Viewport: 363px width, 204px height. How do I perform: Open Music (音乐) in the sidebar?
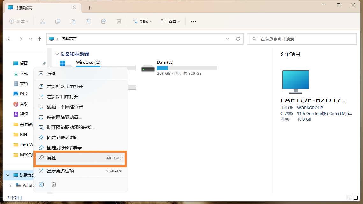tap(24, 104)
